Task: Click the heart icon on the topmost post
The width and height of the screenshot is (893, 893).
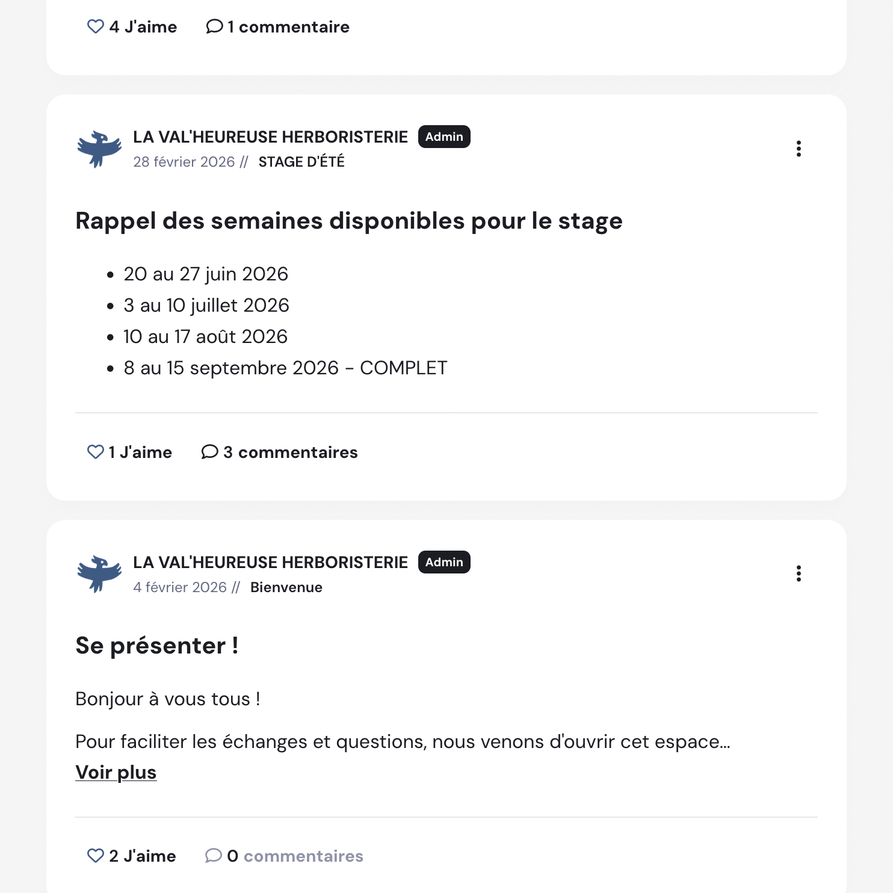Action: [95, 26]
